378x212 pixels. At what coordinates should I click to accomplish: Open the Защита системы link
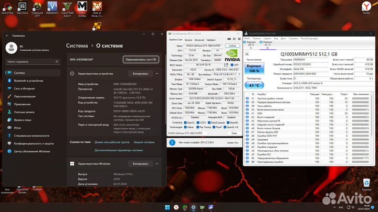[x=144, y=142]
